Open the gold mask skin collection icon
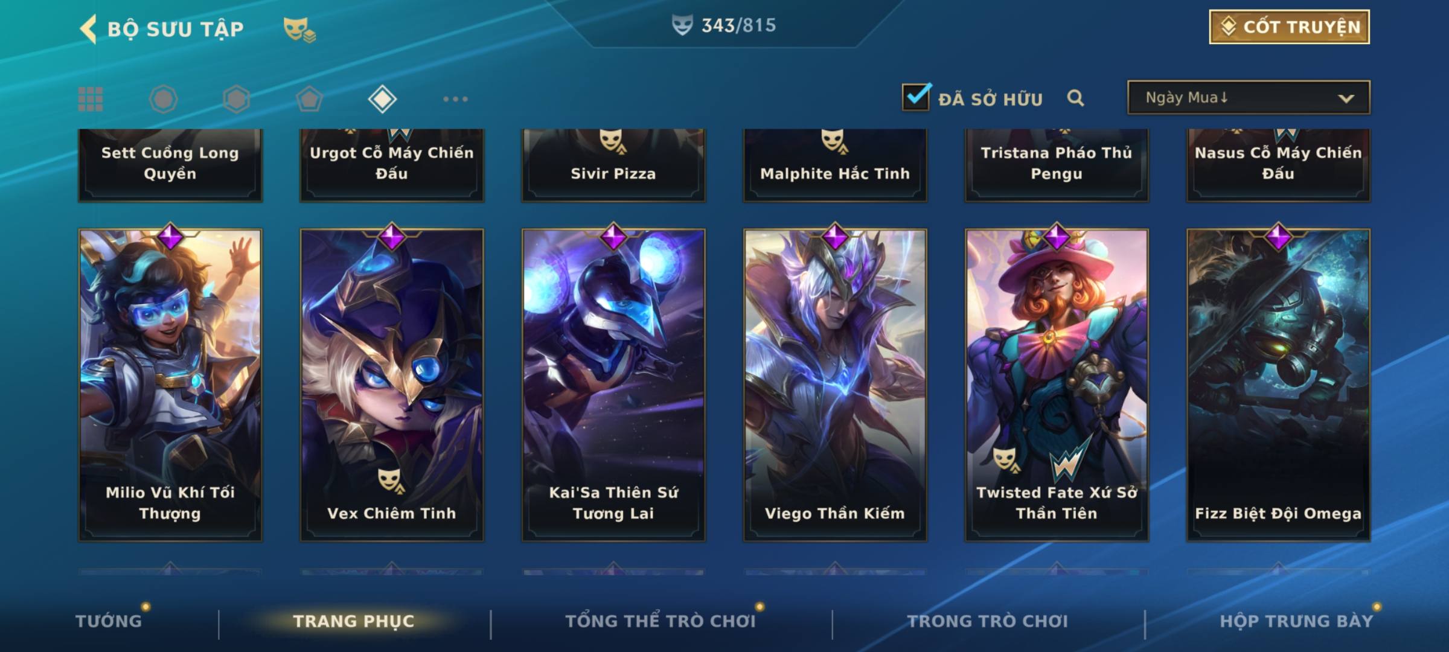 299,29
